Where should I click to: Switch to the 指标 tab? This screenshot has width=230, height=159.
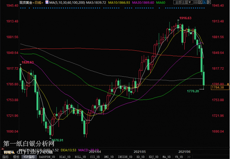6,157
